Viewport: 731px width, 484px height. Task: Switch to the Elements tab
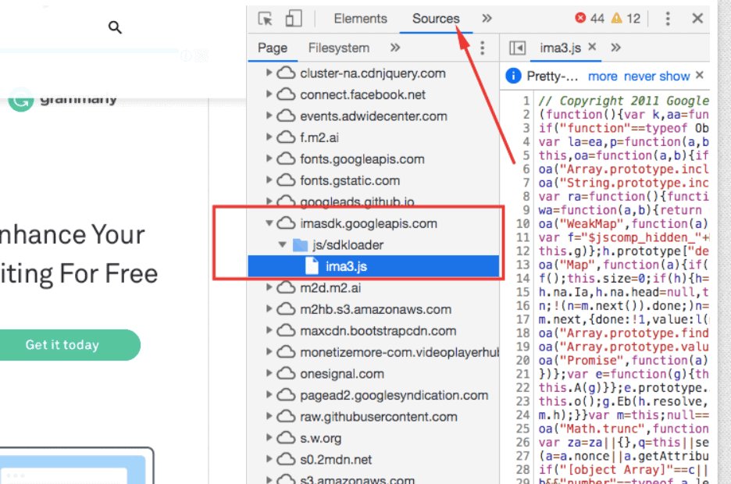[x=360, y=19]
